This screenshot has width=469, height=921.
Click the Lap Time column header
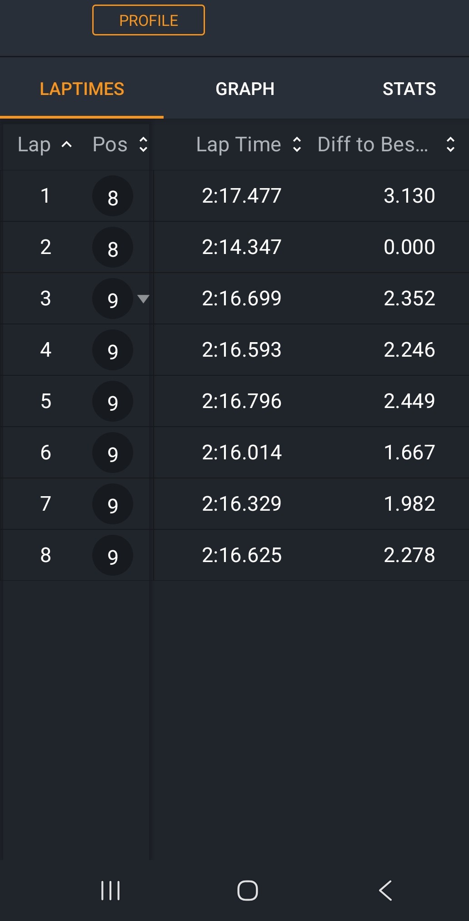[x=239, y=144]
